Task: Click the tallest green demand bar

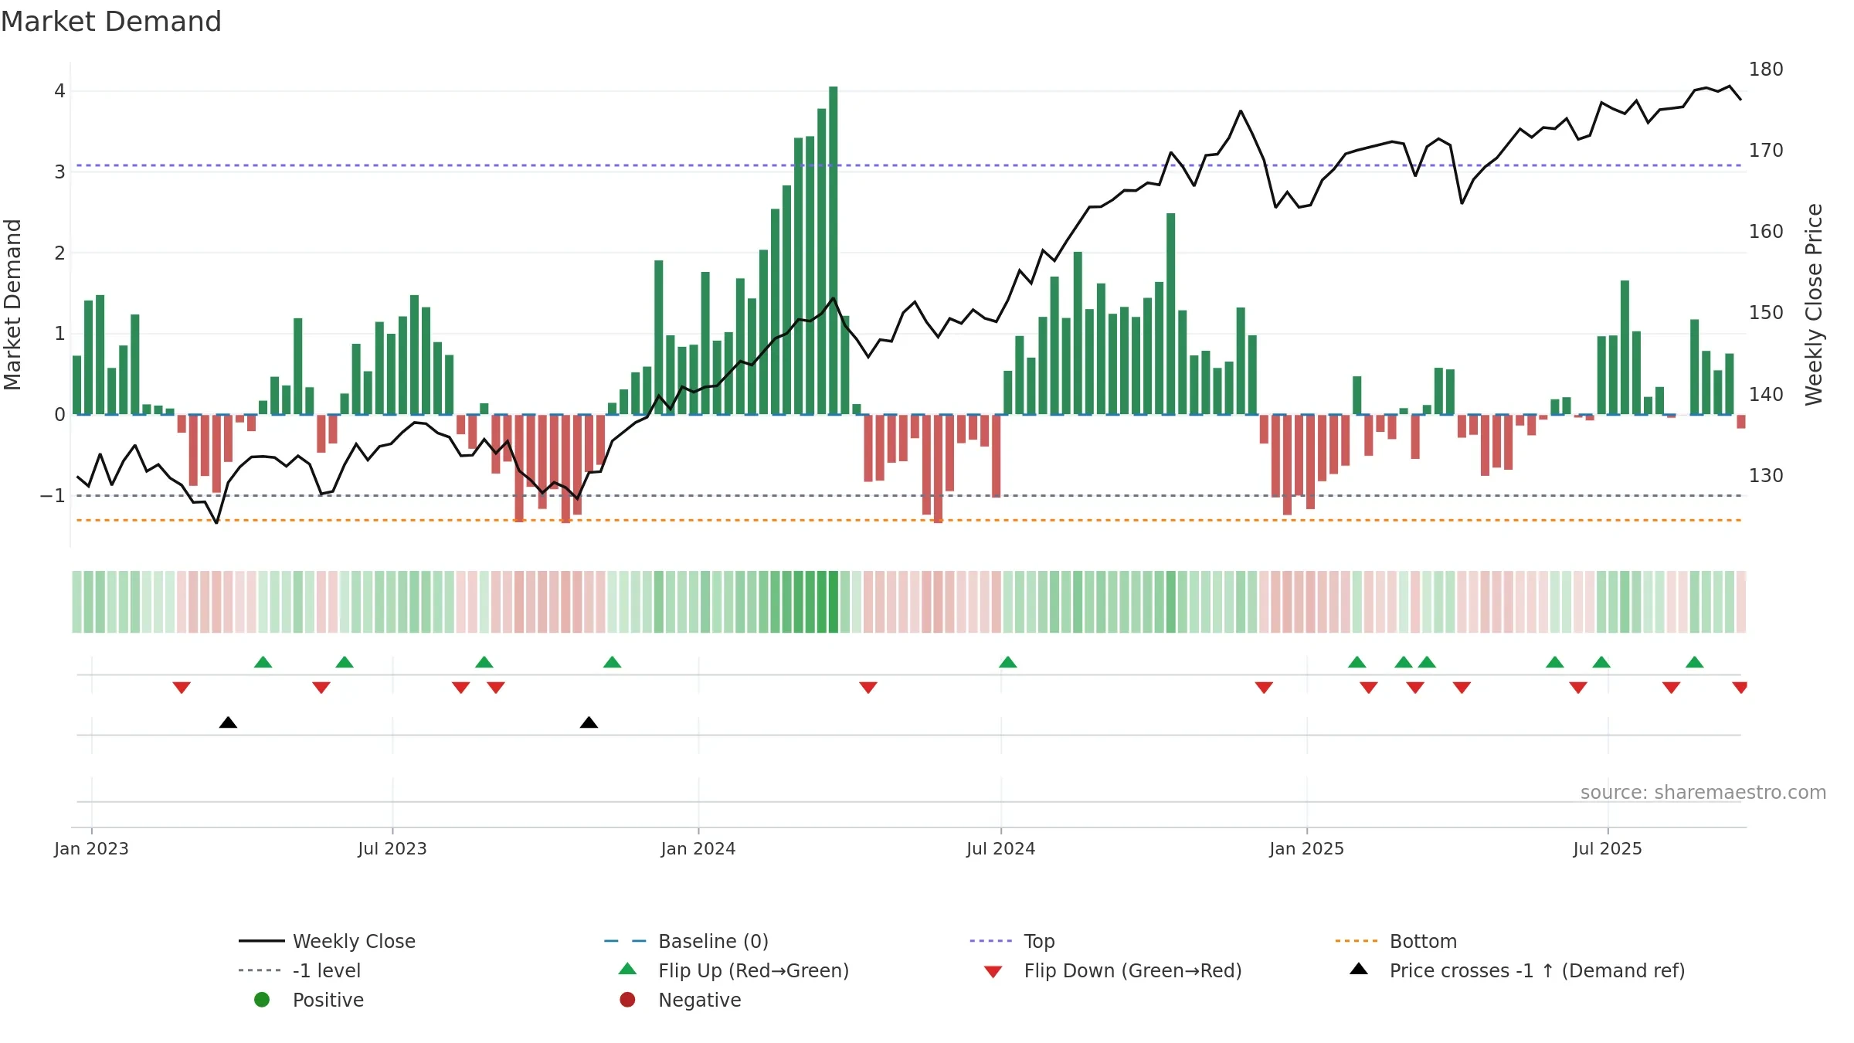Action: click(833, 250)
